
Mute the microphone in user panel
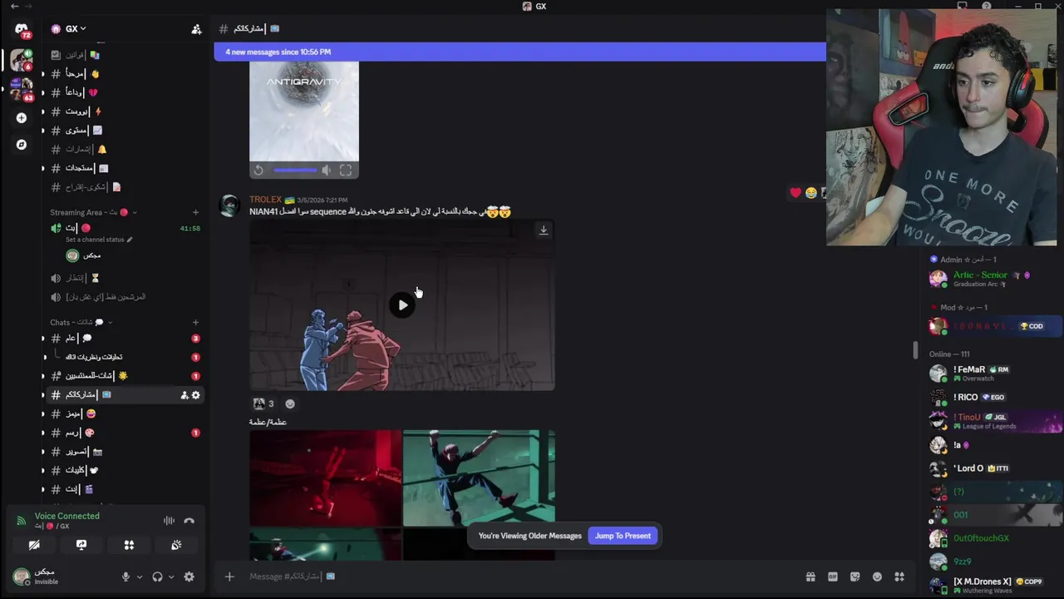[126, 577]
